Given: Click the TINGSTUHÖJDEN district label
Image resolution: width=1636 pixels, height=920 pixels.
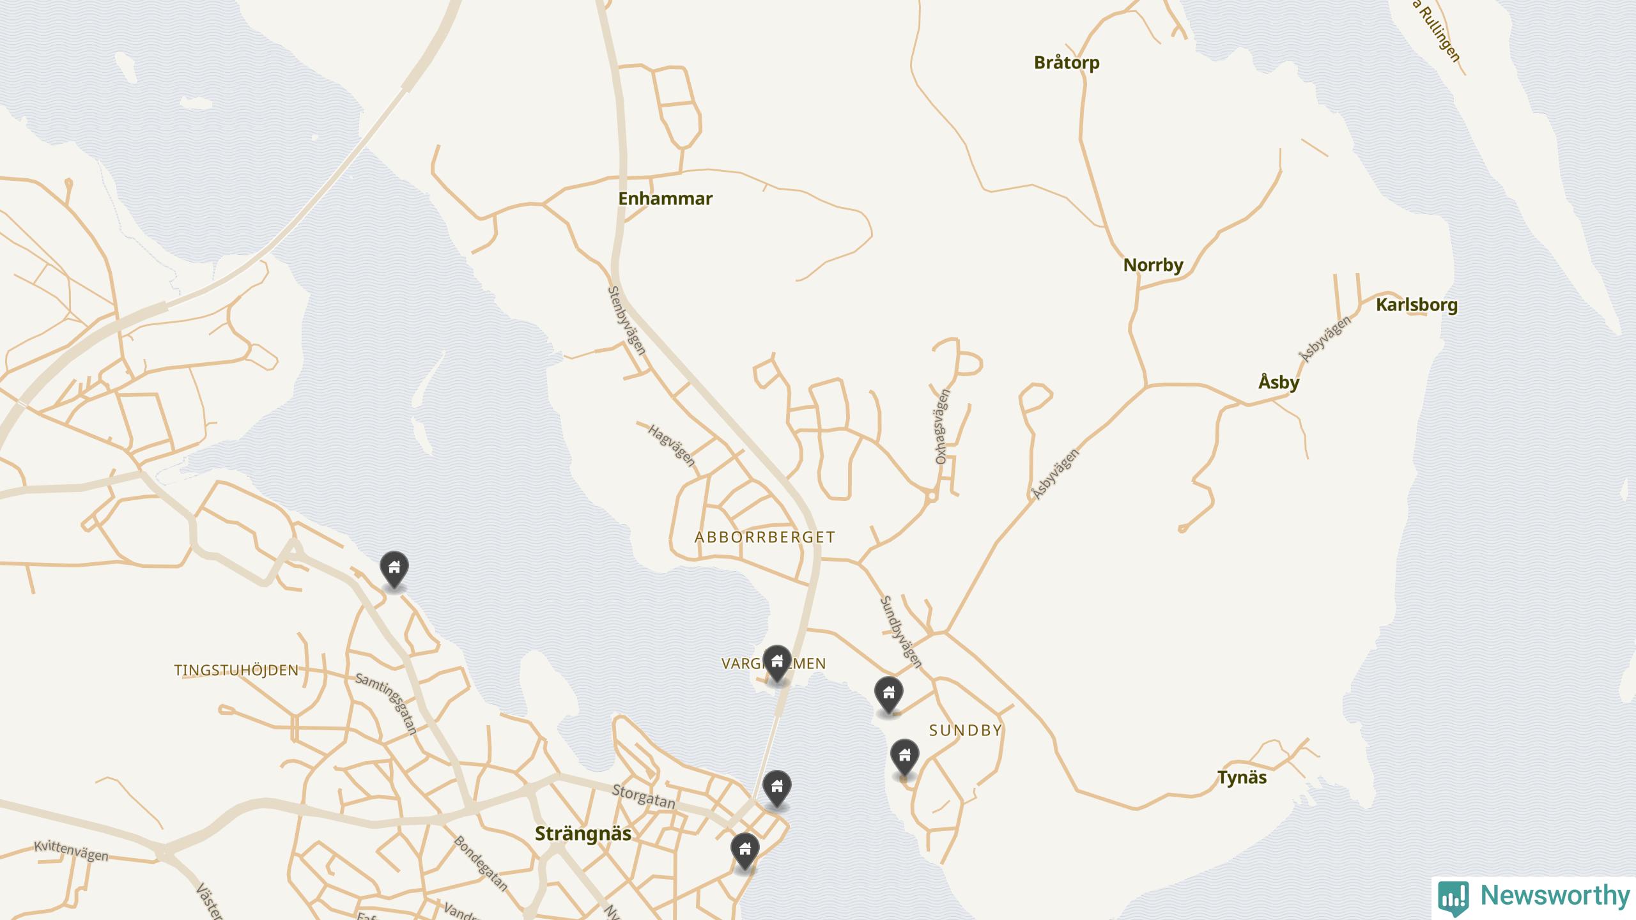Looking at the screenshot, I should coord(236,670).
